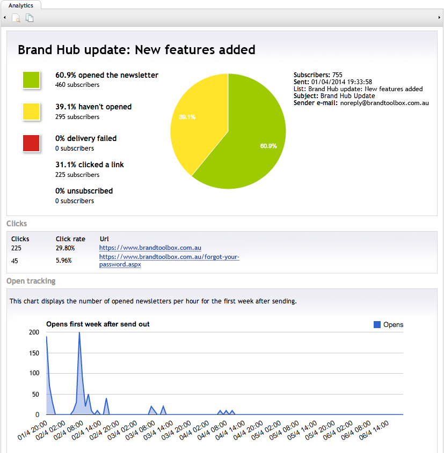
Task: Click the Url column header
Action: [x=104, y=239]
